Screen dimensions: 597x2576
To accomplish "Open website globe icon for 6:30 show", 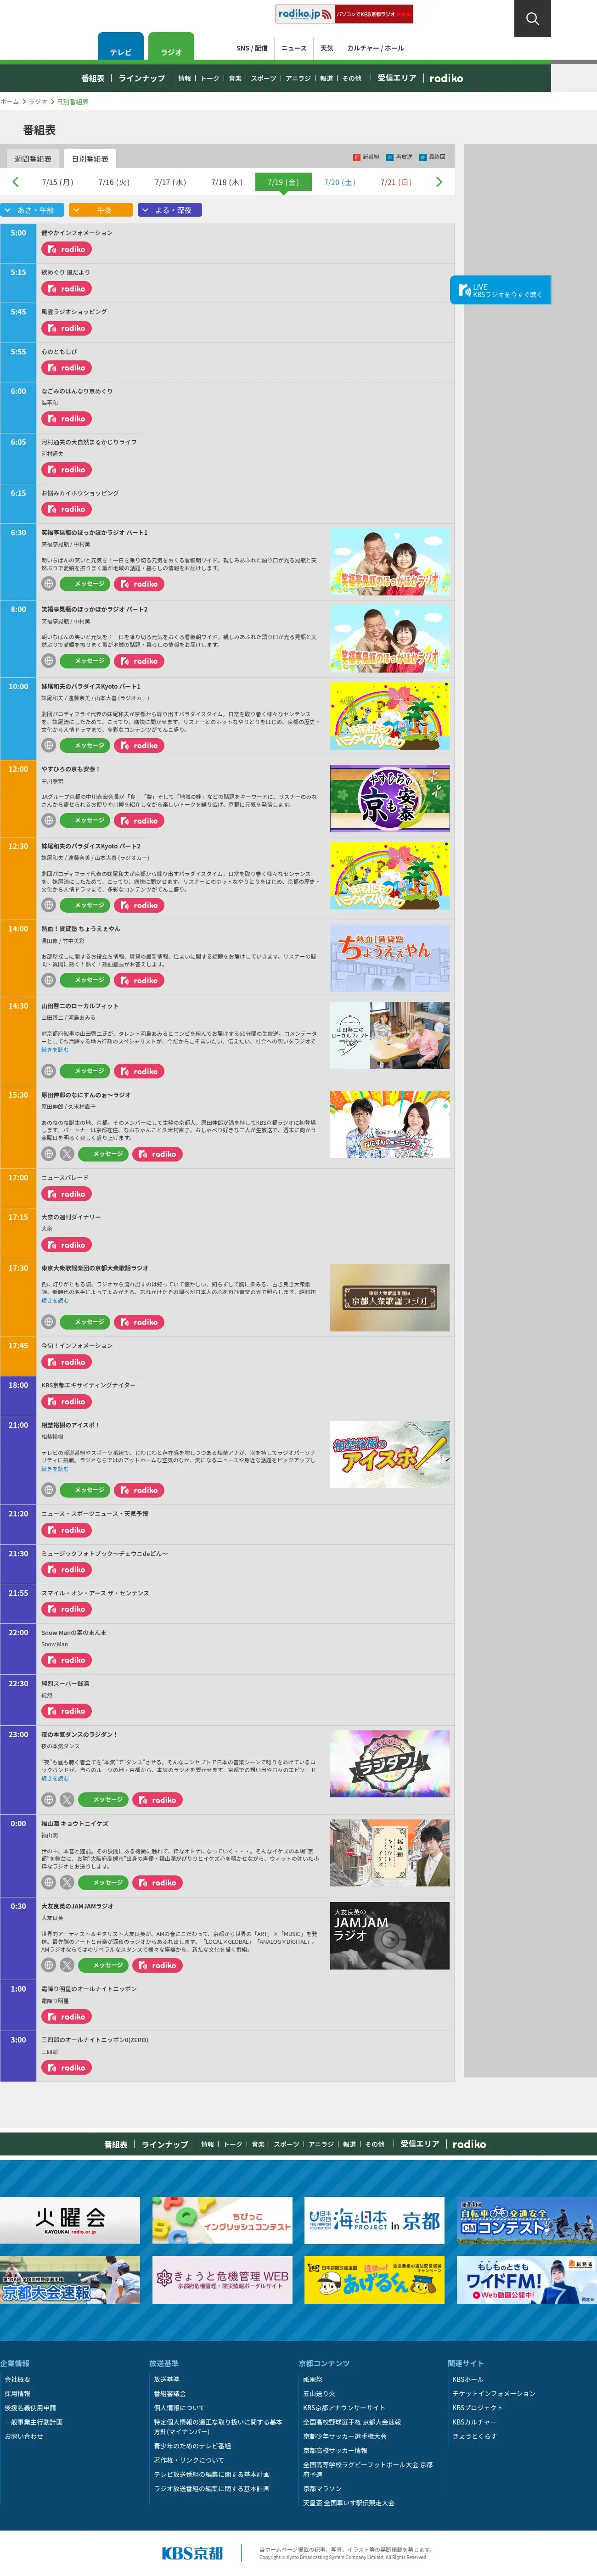I will point(48,584).
